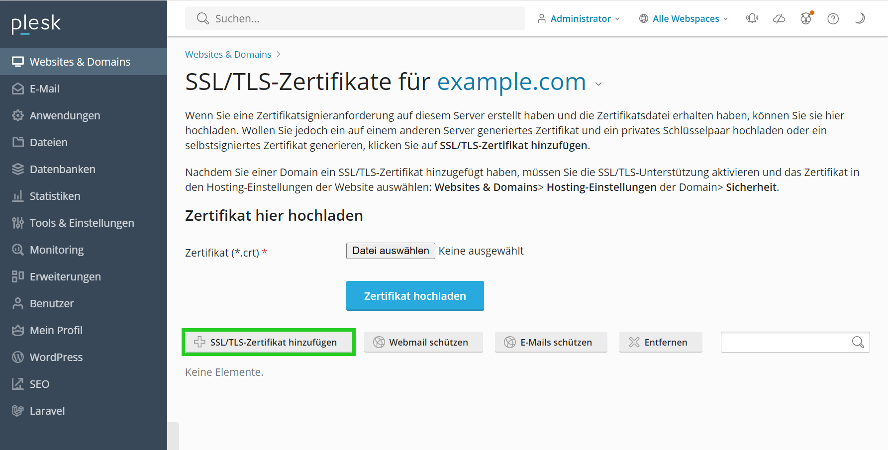Click the Plesk logo
The width and height of the screenshot is (888, 450).
(36, 23)
